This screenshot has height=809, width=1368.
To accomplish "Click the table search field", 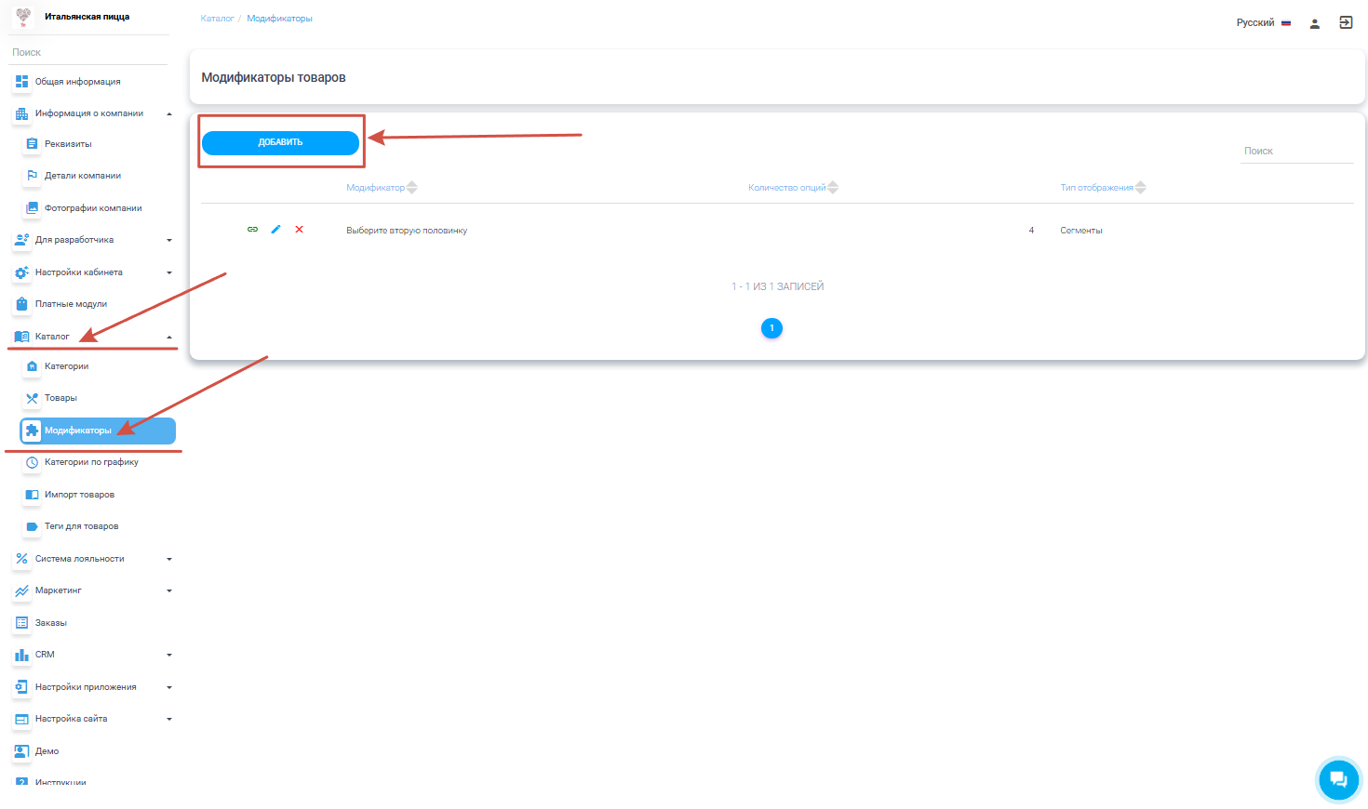I will 1295,151.
